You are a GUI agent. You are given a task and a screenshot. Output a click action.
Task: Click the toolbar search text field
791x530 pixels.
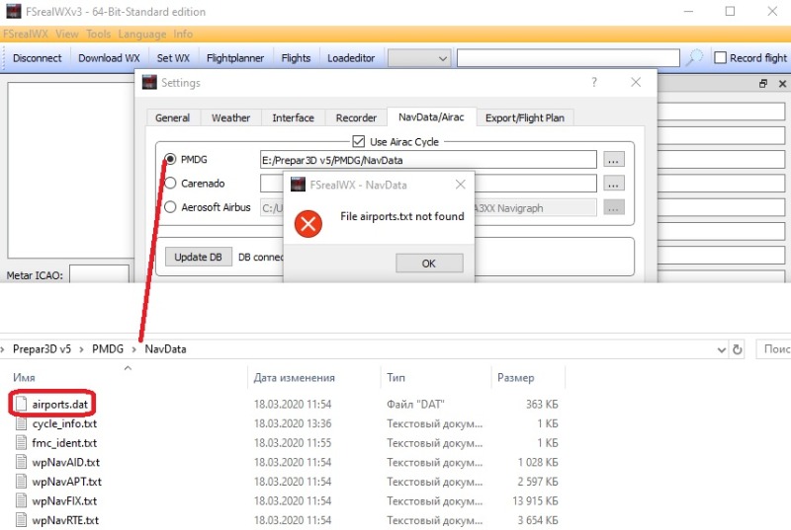(568, 58)
